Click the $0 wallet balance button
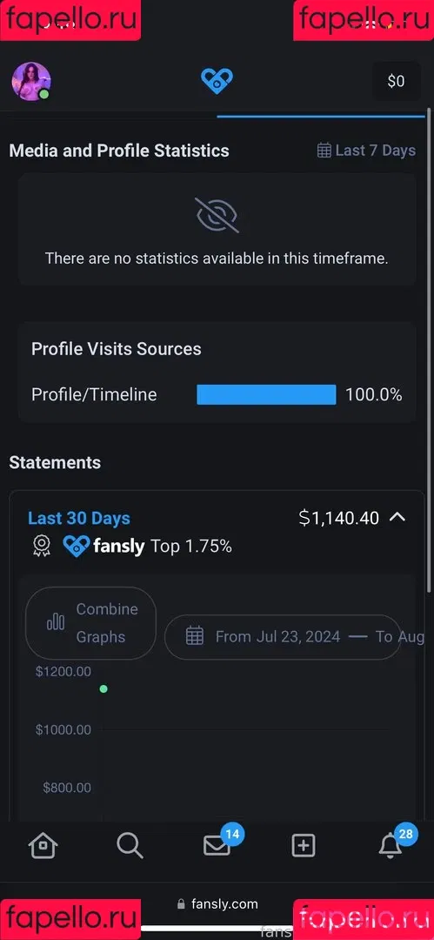Screen dimensions: 434x940 tap(397, 81)
